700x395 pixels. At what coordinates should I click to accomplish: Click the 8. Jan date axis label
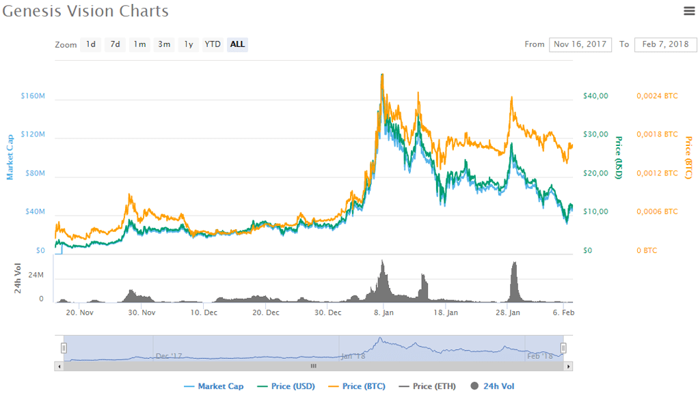384,312
